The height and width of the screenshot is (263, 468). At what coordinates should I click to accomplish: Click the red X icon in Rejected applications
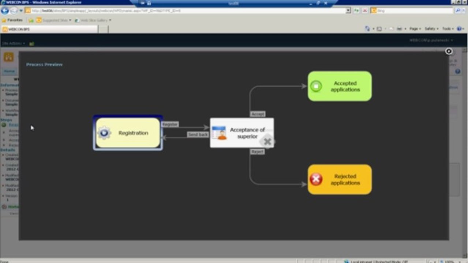(316, 179)
